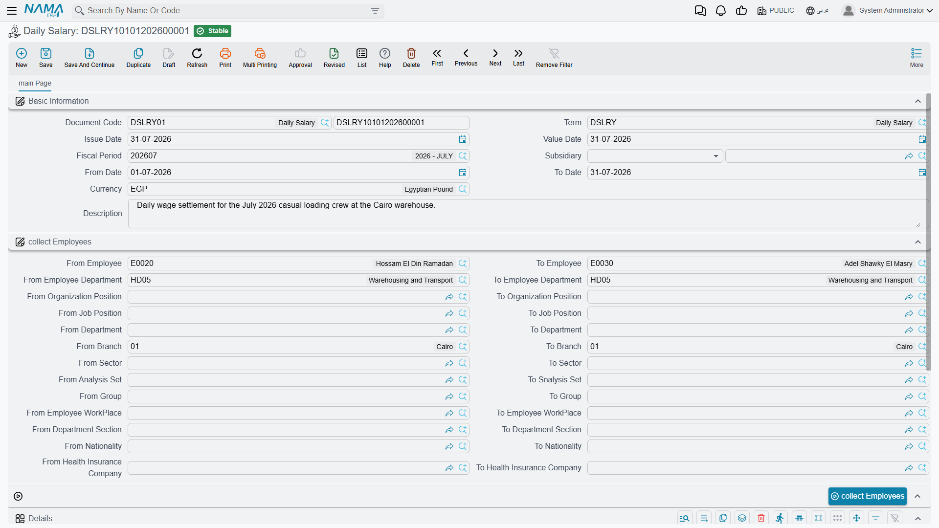Click the PUBLIC company link
The height and width of the screenshot is (528, 939).
tap(776, 10)
